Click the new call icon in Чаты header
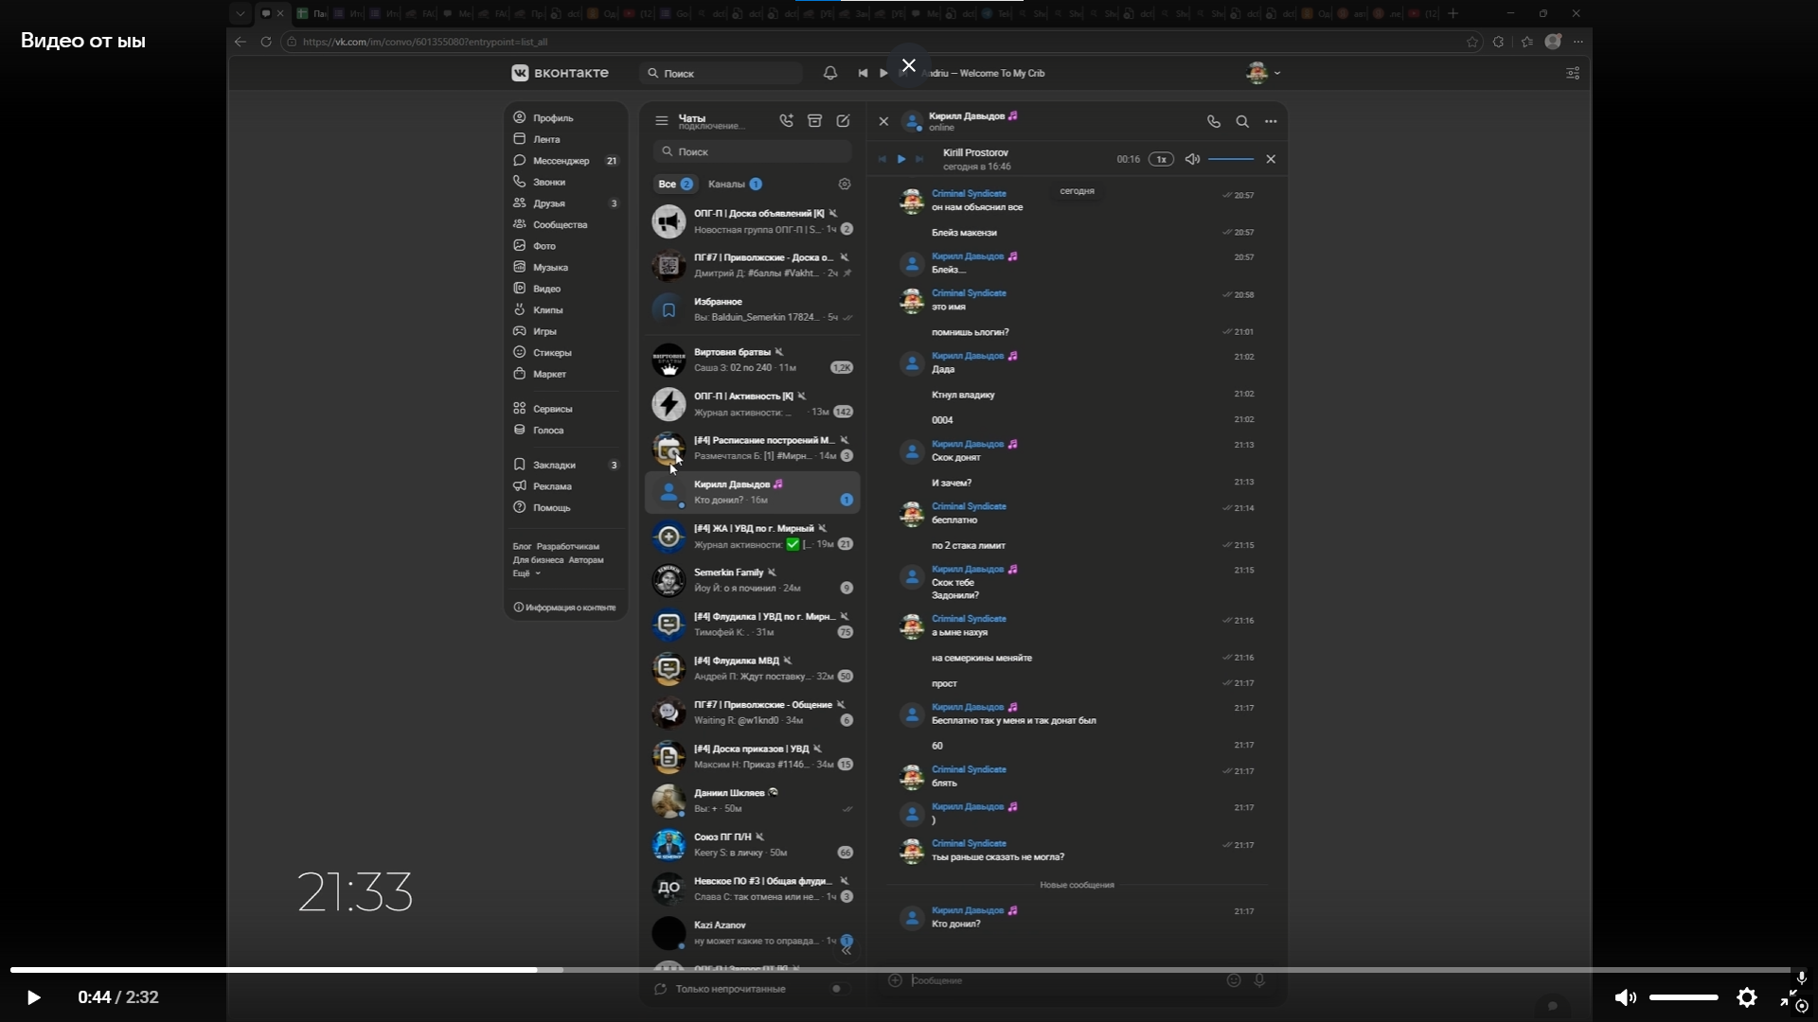This screenshot has width=1818, height=1022. (x=786, y=121)
